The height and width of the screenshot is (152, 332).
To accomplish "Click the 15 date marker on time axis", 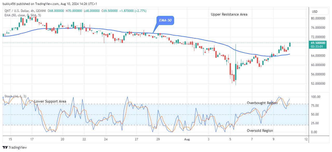I will 10,139.
